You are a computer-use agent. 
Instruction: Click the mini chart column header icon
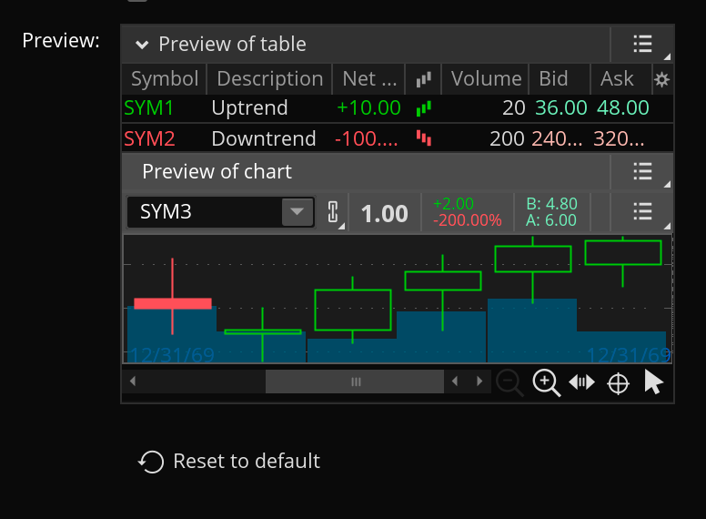click(423, 80)
